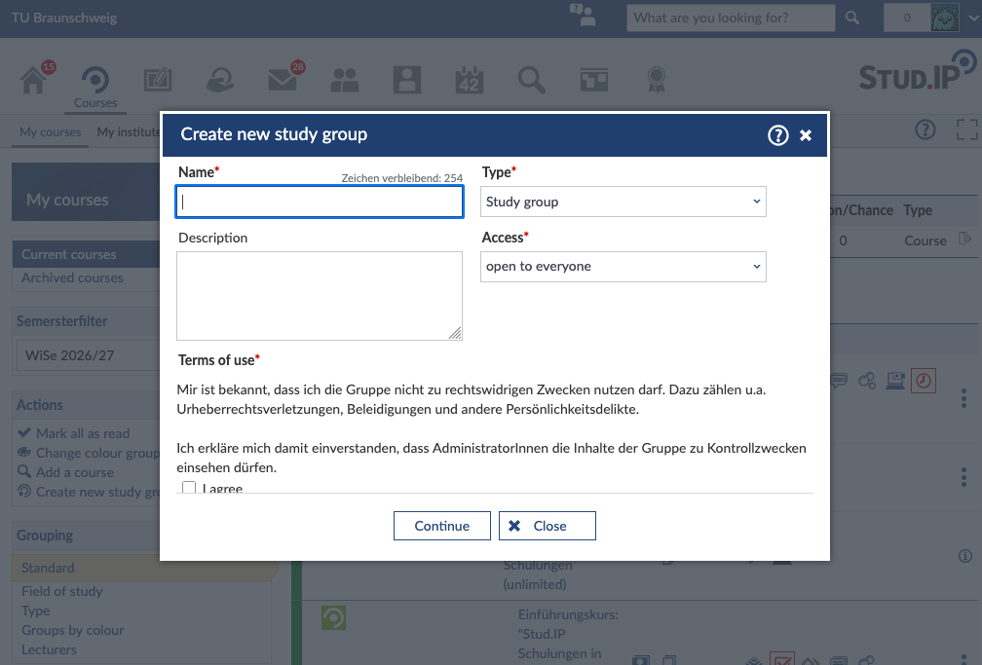
Task: Click the Change colour grouping action
Action: [x=89, y=453]
